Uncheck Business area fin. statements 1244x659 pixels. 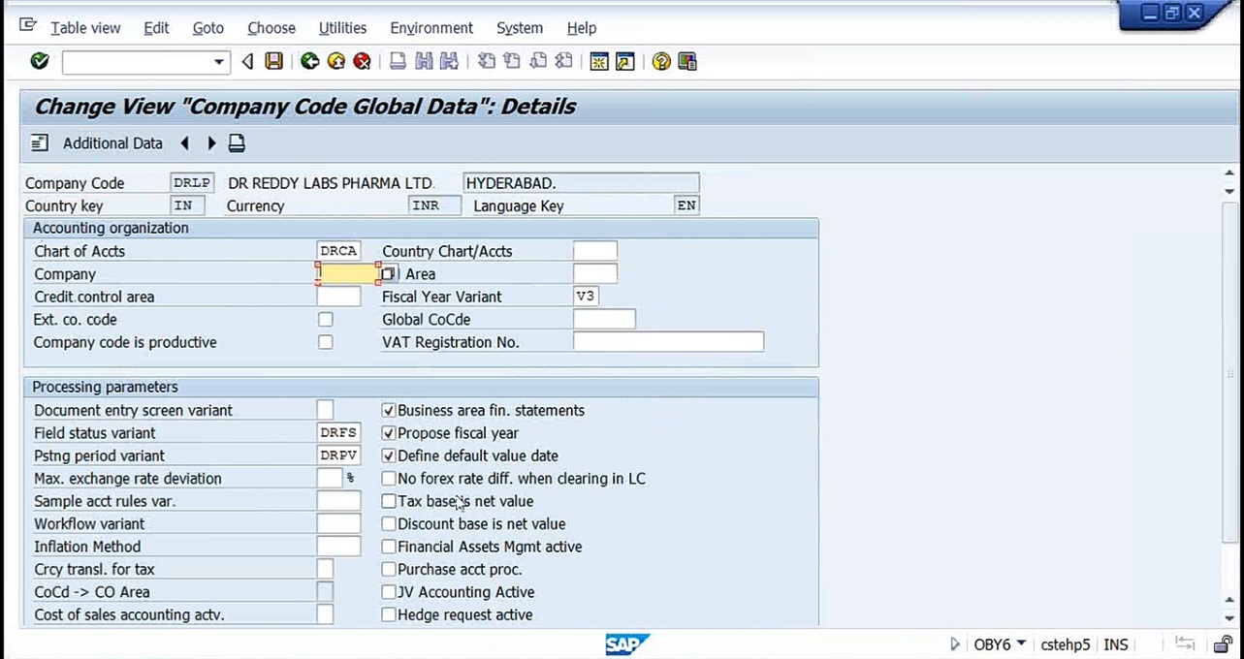pos(389,410)
